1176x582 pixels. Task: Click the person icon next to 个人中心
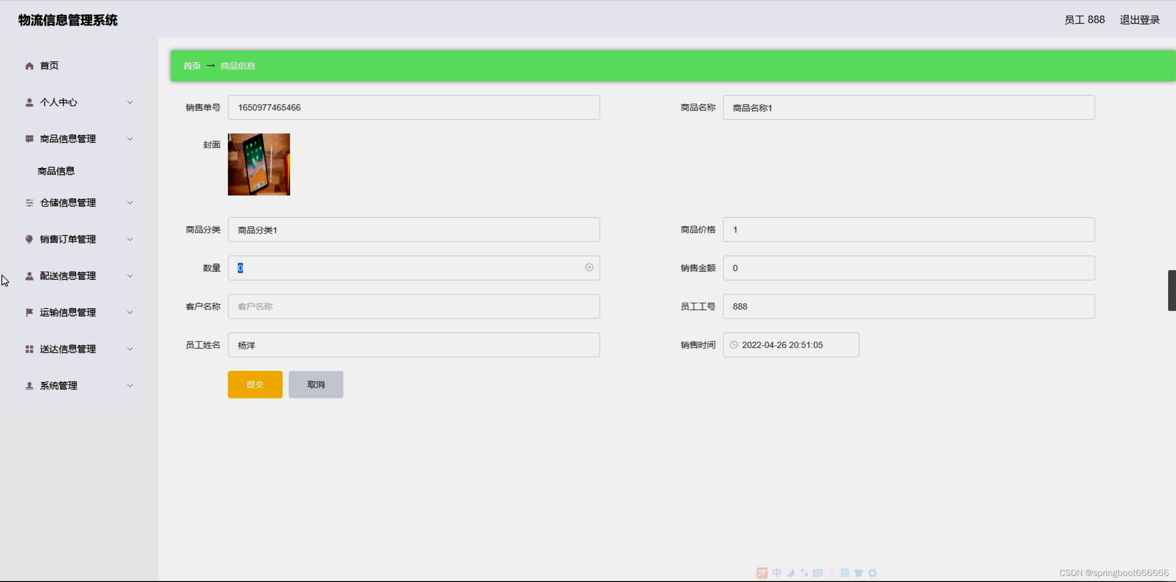[29, 103]
